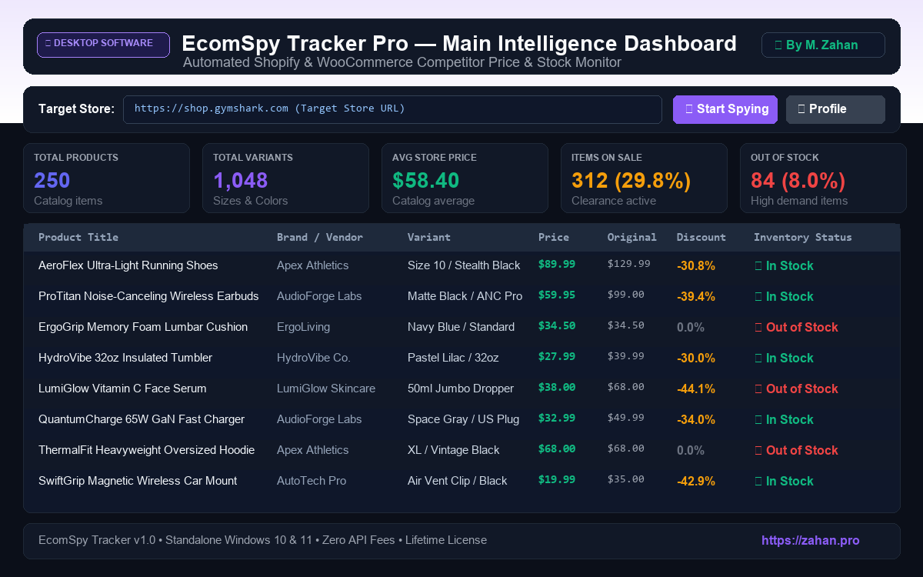Sort by the Discount column header
923x577 pixels.
pyautogui.click(x=701, y=237)
